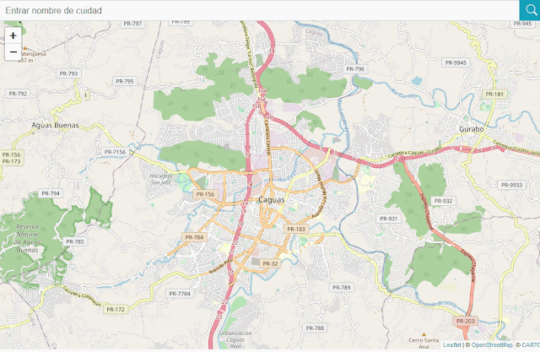Screen dimensions: 540x352
Task: Click the PR-796 road label
Action: 355,69
